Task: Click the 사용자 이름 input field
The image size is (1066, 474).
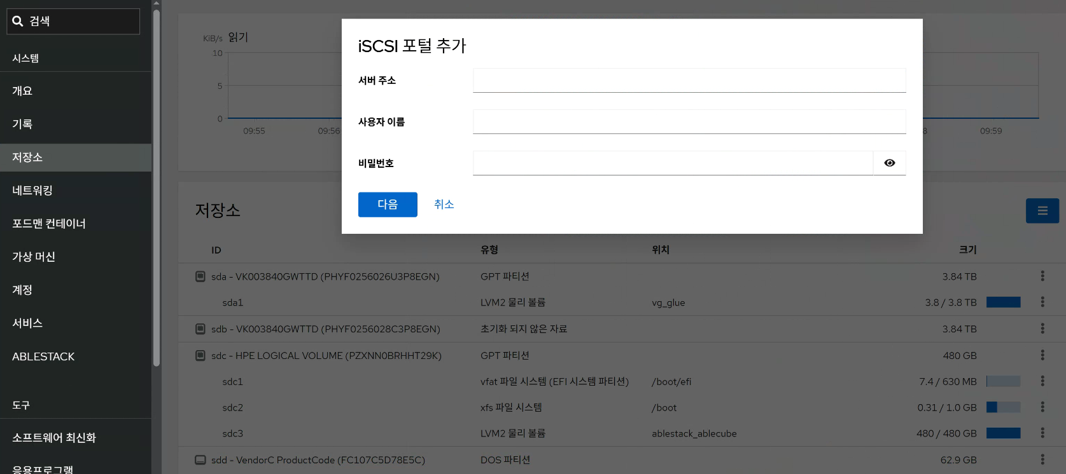Action: tap(689, 122)
